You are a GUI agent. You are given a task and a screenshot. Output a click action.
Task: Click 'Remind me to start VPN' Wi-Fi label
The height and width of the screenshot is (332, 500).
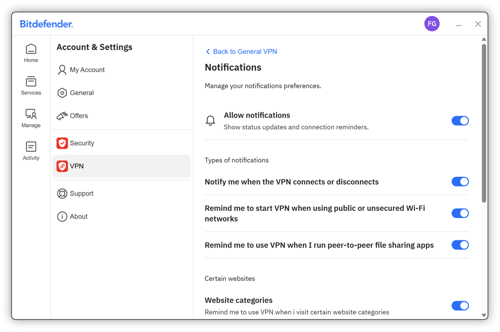click(315, 213)
